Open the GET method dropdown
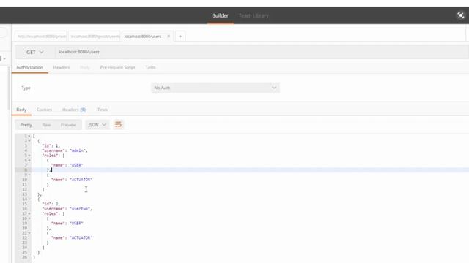Image resolution: width=469 pixels, height=263 pixels. point(34,52)
